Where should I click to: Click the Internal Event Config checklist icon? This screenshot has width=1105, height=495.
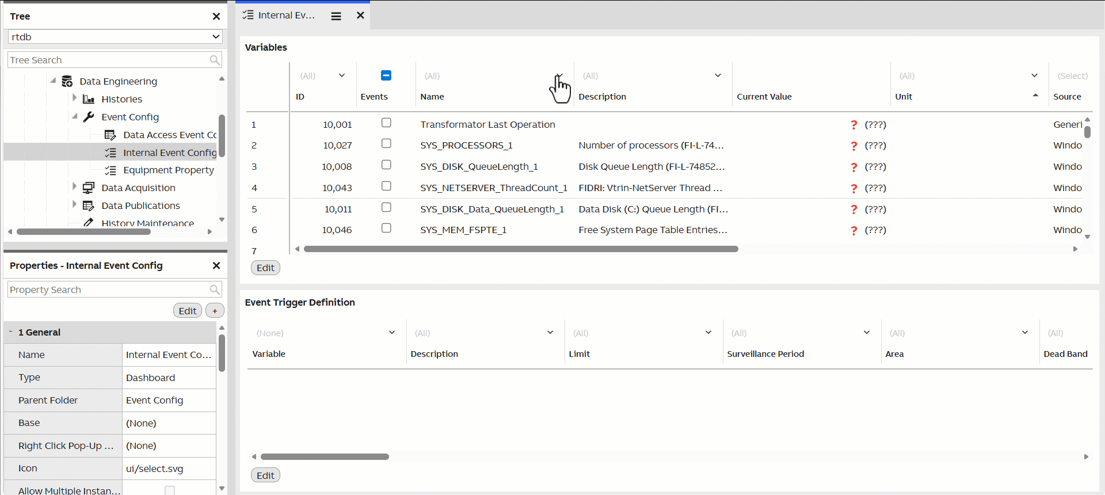pos(110,153)
